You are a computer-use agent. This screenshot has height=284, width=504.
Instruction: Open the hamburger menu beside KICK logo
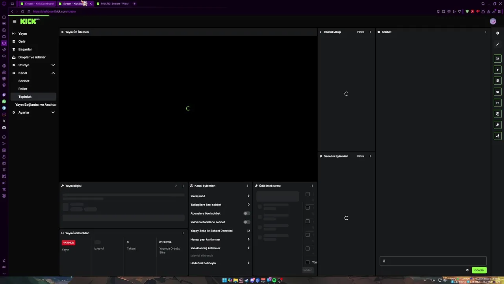click(x=14, y=21)
